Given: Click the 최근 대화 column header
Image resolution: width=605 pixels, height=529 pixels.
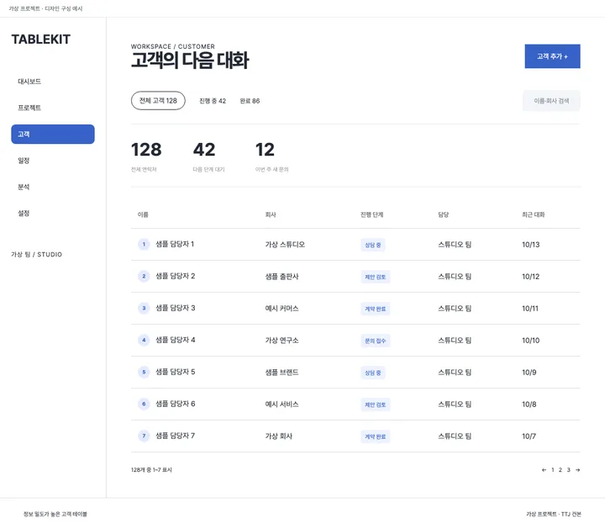Looking at the screenshot, I should point(534,214).
